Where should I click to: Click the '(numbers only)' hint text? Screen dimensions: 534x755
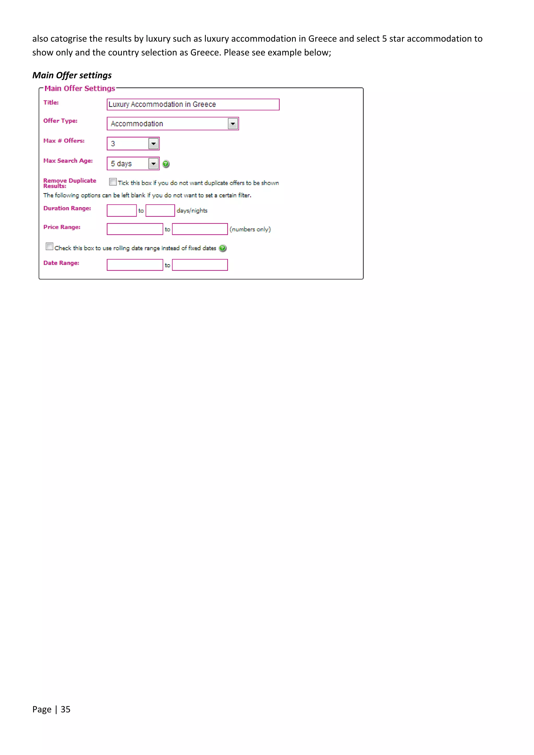250,229
